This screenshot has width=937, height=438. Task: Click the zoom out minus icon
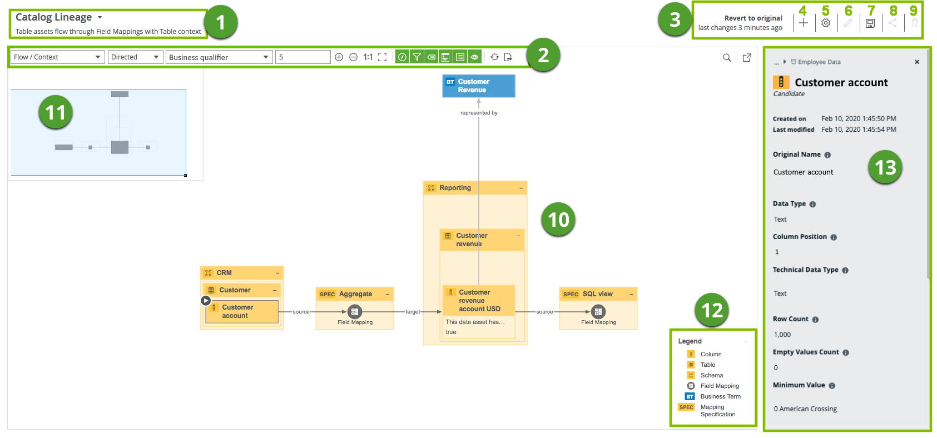click(x=353, y=57)
